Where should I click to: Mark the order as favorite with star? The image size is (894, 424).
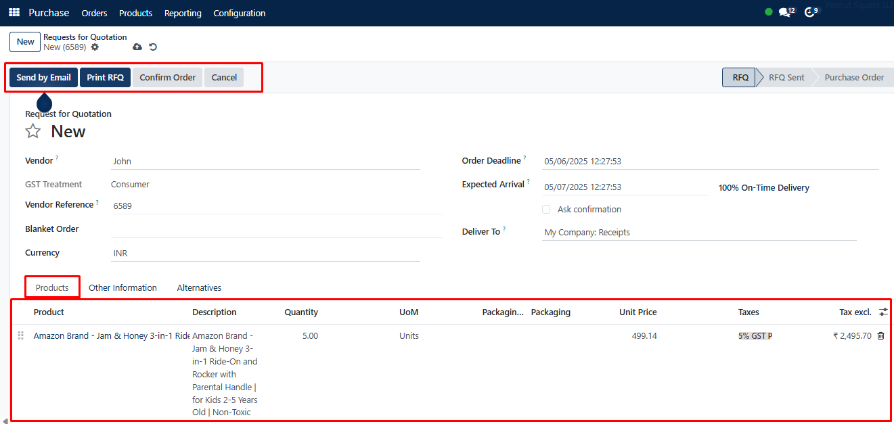tap(33, 131)
